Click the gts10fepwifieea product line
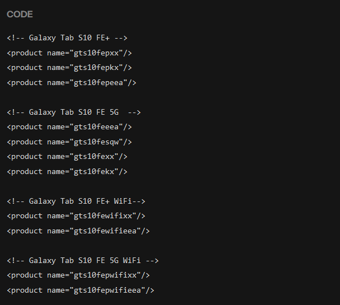 click(81, 290)
